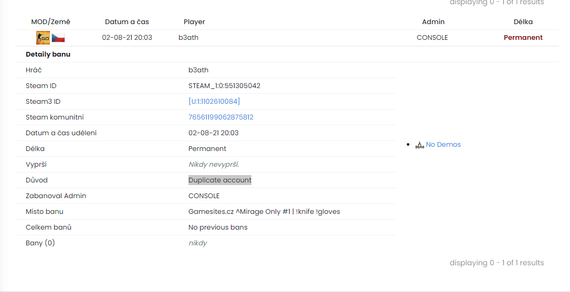Click the STEAM_1:0:551305042 Steam ID value
The height and width of the screenshot is (292, 570).
[x=224, y=85]
